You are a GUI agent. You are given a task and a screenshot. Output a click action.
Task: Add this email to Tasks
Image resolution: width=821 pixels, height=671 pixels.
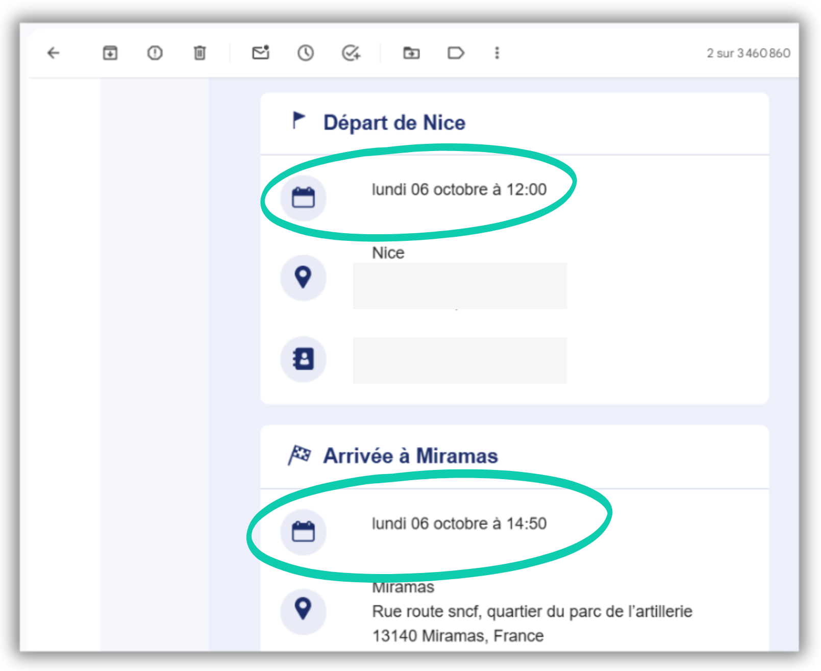point(351,53)
